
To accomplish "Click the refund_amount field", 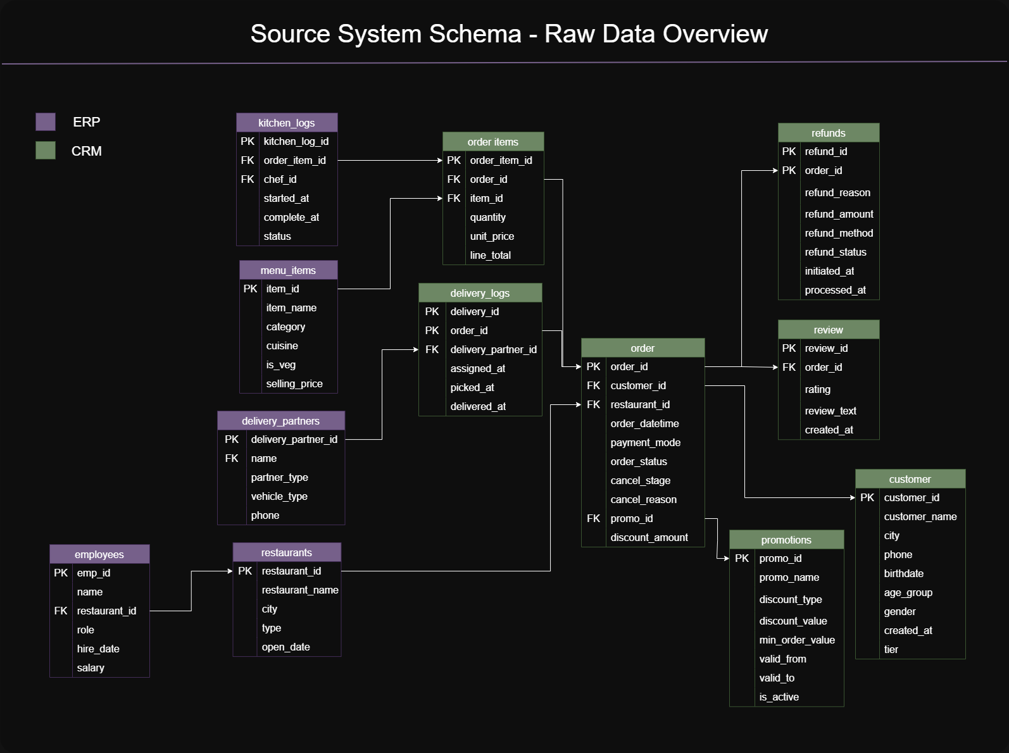I will [x=839, y=214].
